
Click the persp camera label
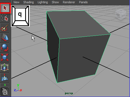tap(69, 93)
